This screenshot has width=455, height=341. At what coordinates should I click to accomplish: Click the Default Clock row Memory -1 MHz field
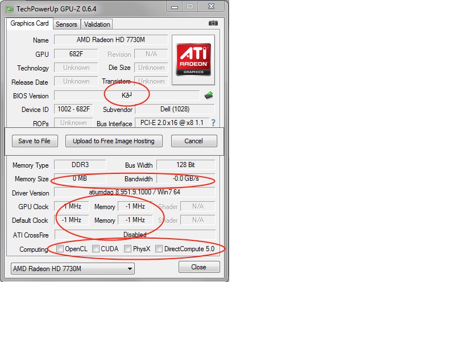(x=135, y=220)
